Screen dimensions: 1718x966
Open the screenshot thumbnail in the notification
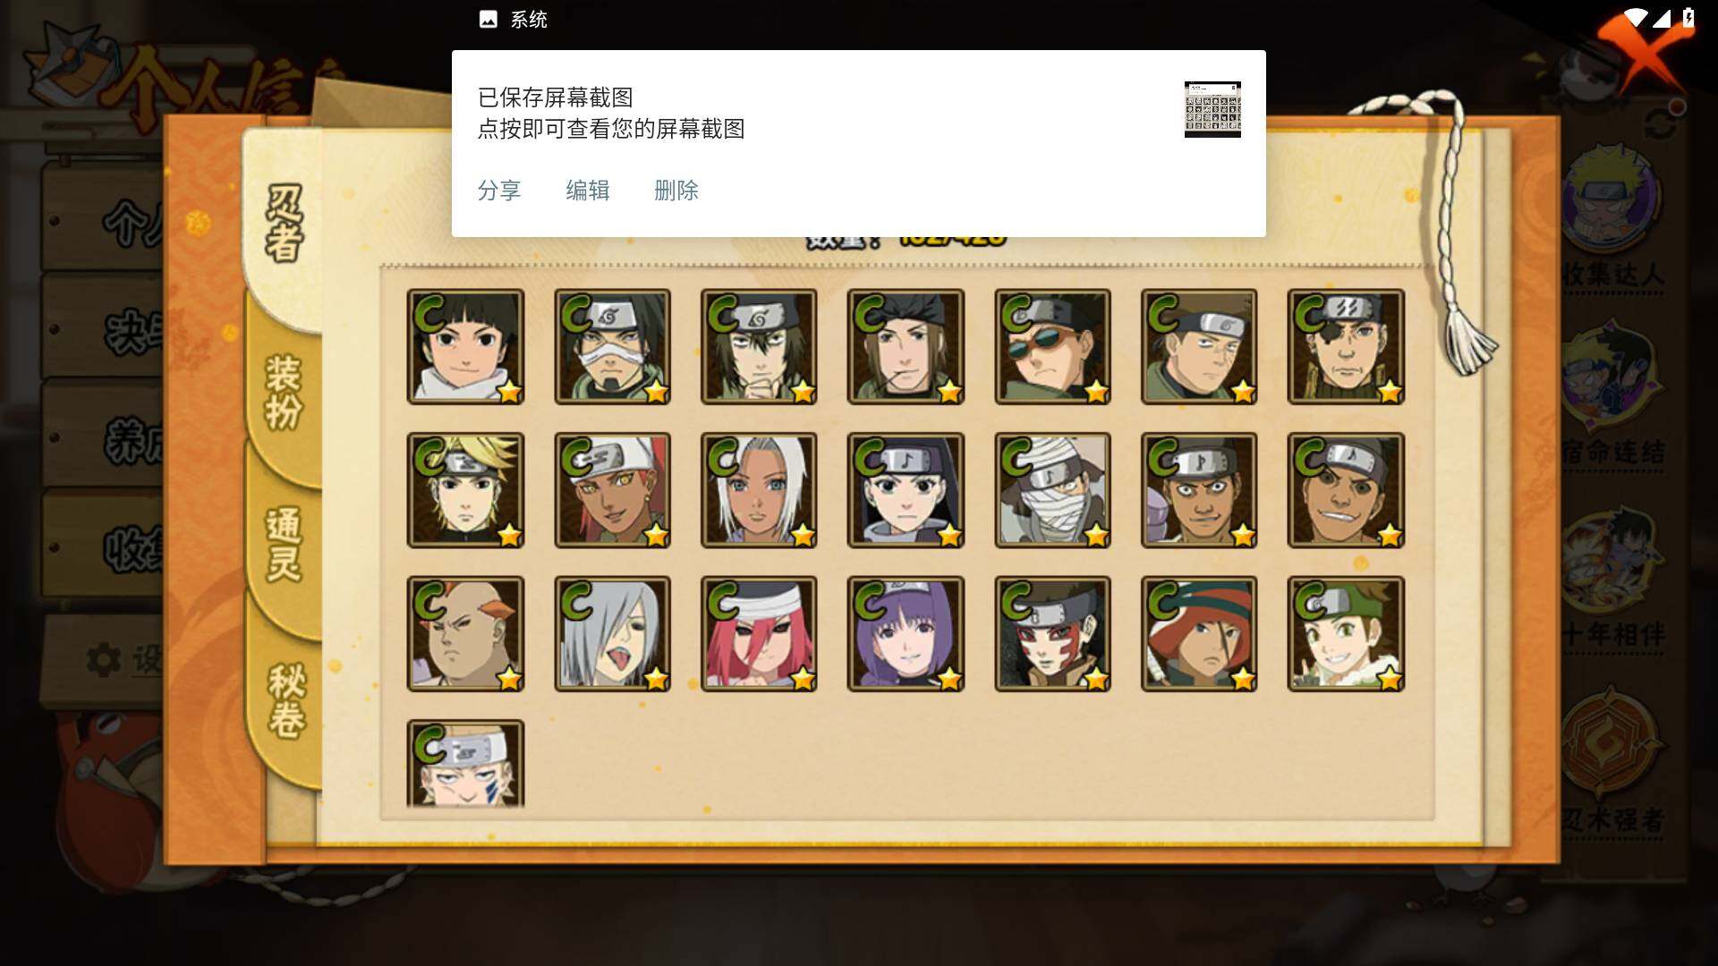[x=1212, y=109]
